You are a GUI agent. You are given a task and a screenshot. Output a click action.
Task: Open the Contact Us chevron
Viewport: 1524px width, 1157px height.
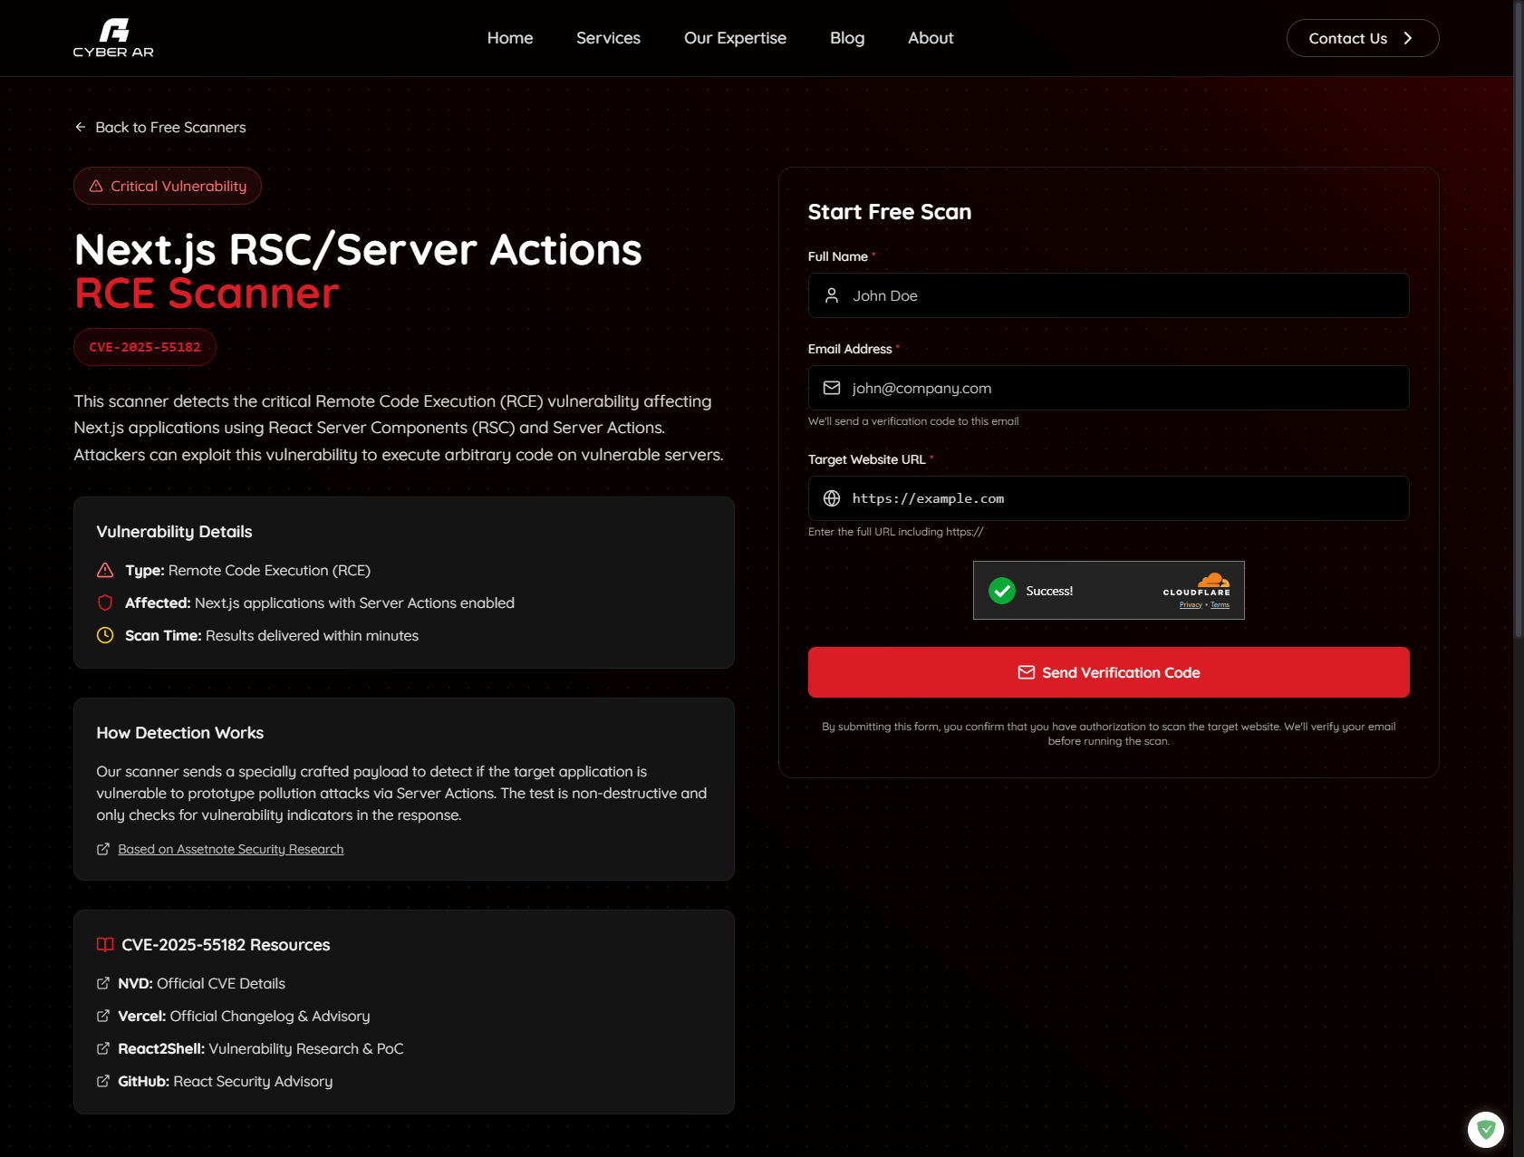click(x=1409, y=38)
